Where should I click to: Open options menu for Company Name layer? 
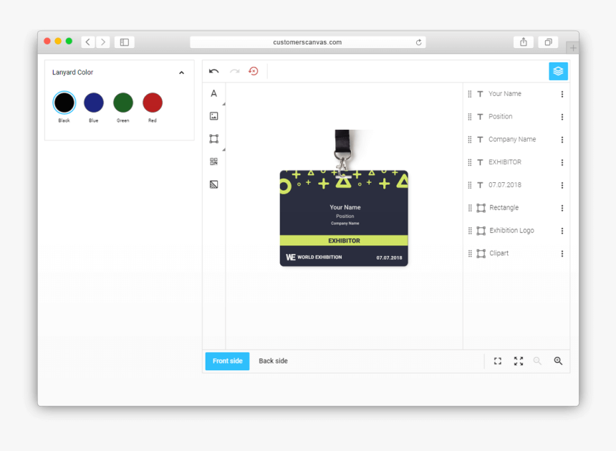[x=562, y=140]
